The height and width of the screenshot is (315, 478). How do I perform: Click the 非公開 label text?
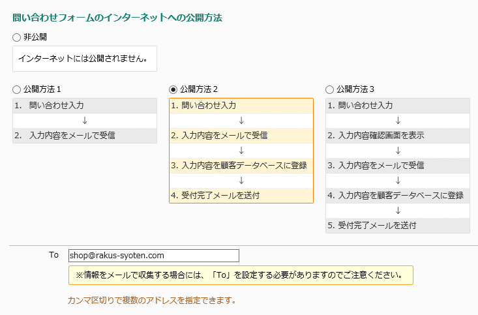[35, 37]
